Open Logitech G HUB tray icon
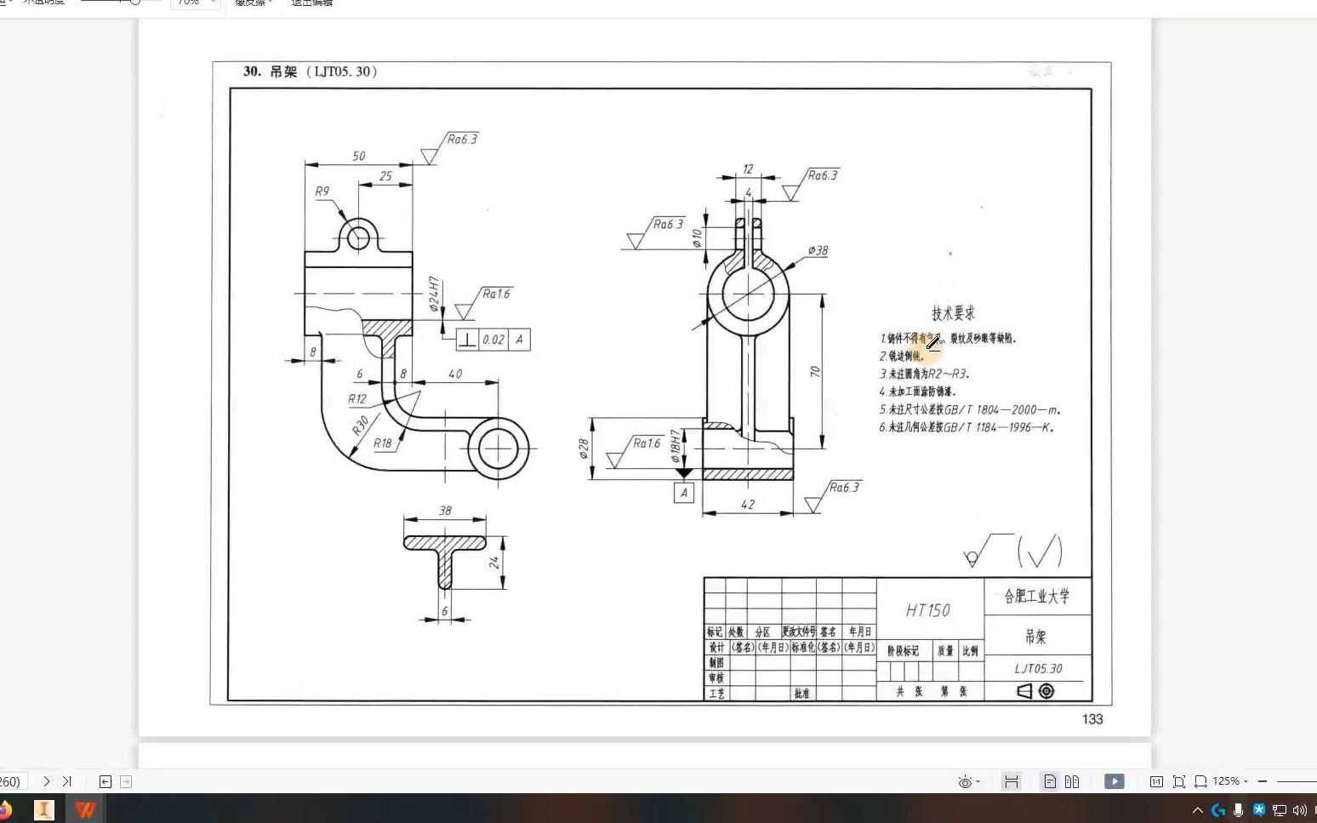 [x=1218, y=810]
